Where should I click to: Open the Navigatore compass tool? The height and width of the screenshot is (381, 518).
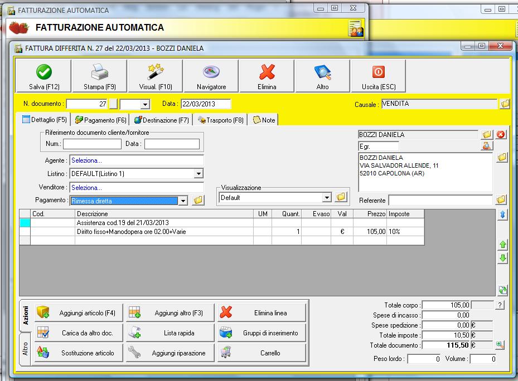211,76
